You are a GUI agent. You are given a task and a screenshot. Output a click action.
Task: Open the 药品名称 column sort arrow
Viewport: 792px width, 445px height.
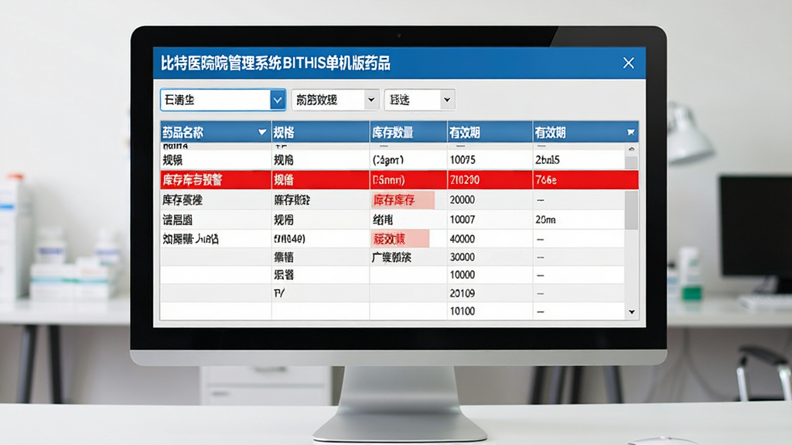point(262,132)
